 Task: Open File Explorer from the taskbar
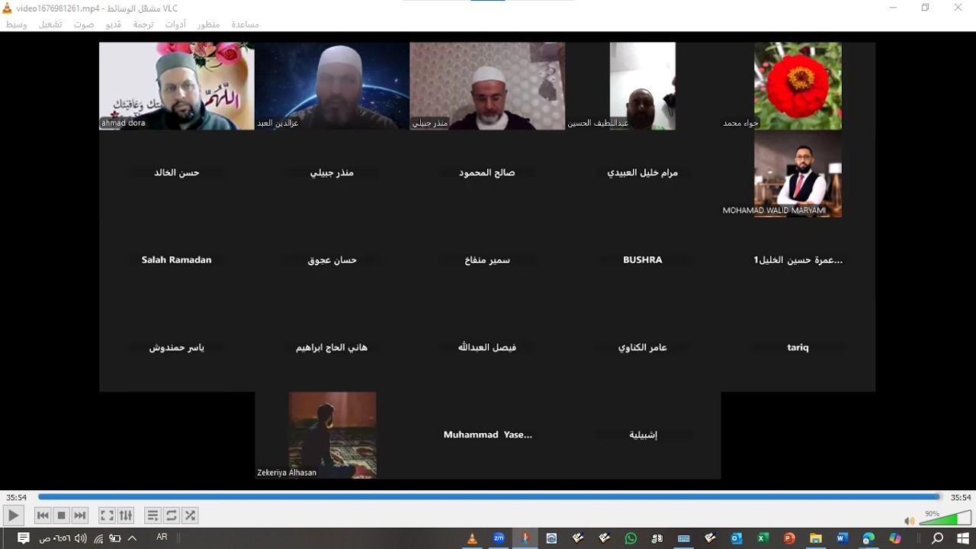(815, 538)
